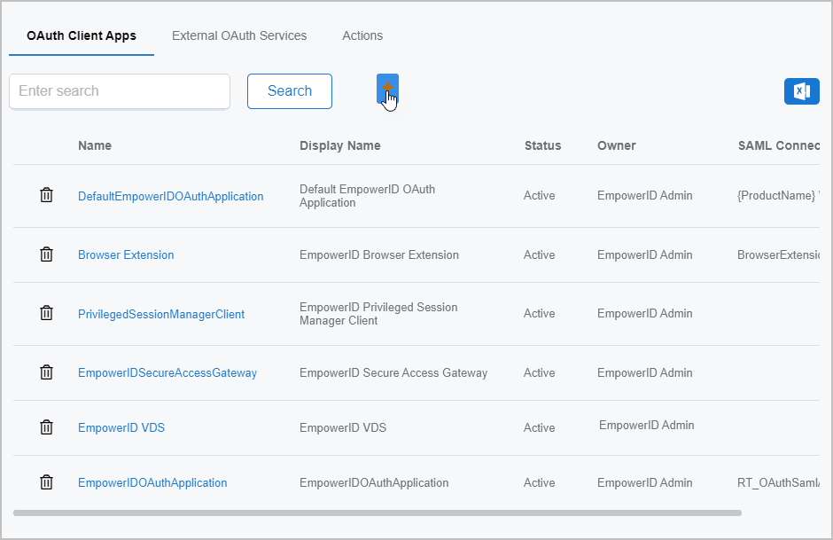The width and height of the screenshot is (833, 540).
Task: Click the add new OAuth app plus button
Action: pos(387,88)
